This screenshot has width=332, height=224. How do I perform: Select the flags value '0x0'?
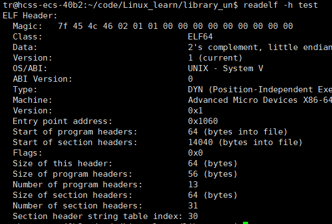[195, 153]
